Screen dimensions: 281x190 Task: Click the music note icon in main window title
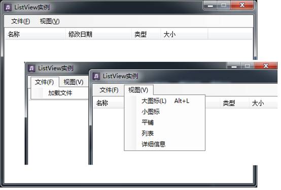(x=8, y=8)
